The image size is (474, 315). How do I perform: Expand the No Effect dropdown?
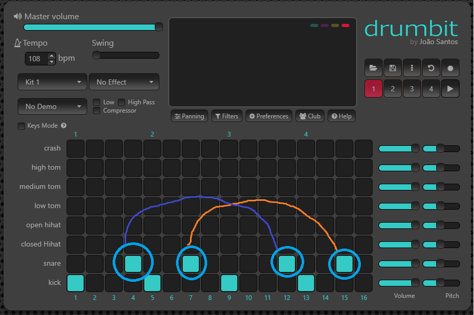[x=124, y=82]
